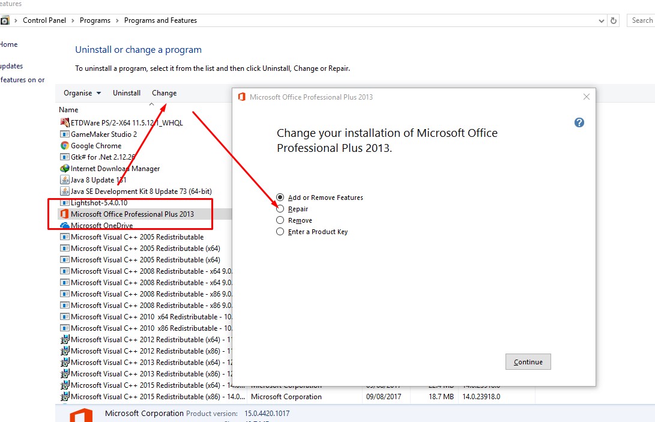
Task: Select Google Chrome entry
Action: (96, 145)
